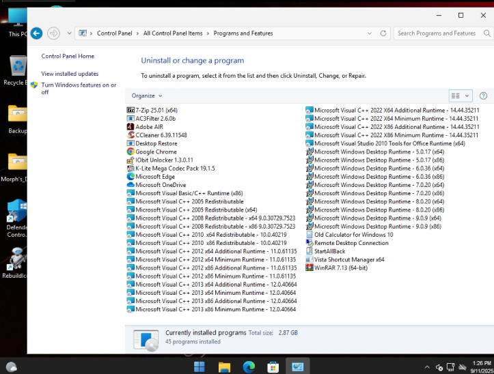This screenshot has width=494, height=374.
Task: Click the WinRAR 7.13 icon
Action: click(310, 268)
